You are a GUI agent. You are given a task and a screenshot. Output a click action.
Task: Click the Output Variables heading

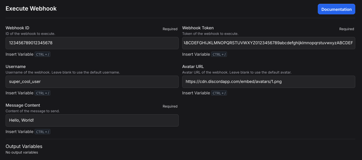pyautogui.click(x=24, y=146)
